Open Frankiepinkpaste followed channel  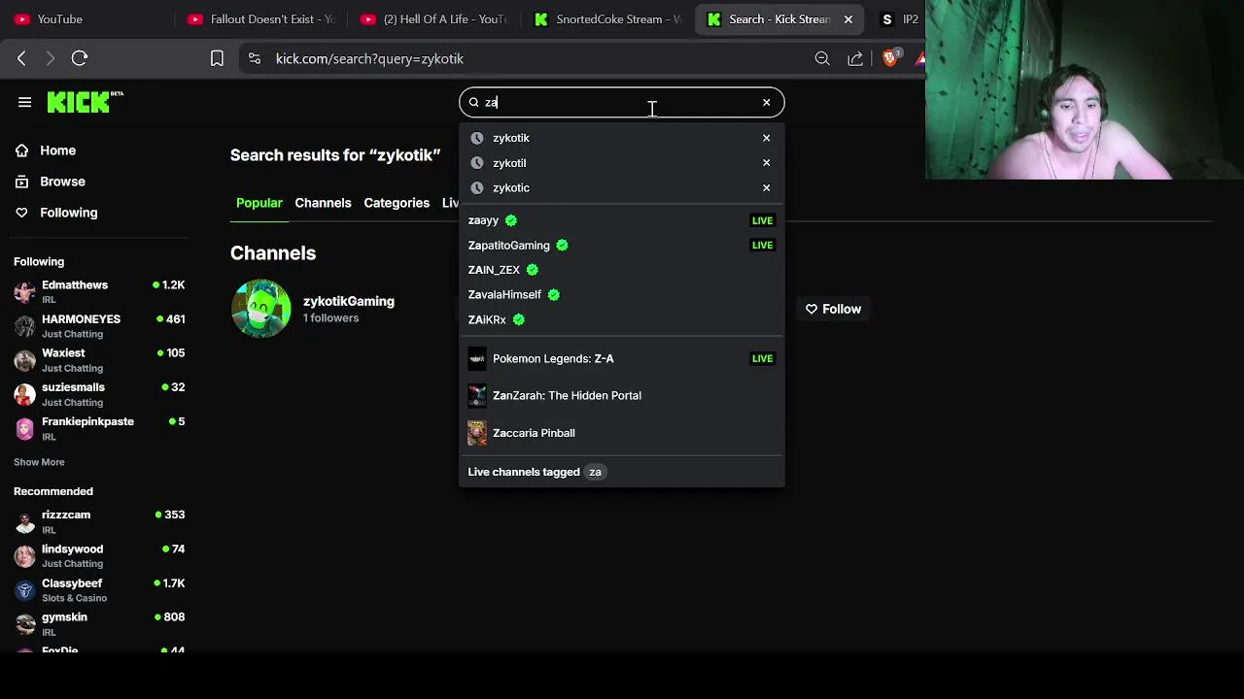pos(98,428)
